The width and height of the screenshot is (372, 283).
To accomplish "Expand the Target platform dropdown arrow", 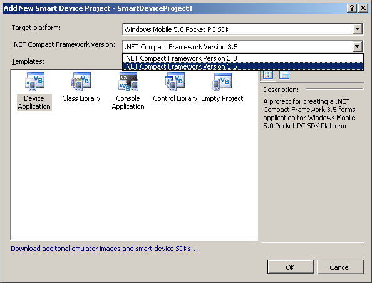I will pyautogui.click(x=358, y=29).
